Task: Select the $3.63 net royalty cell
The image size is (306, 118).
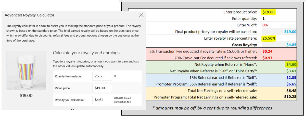Action: tap(291, 71)
